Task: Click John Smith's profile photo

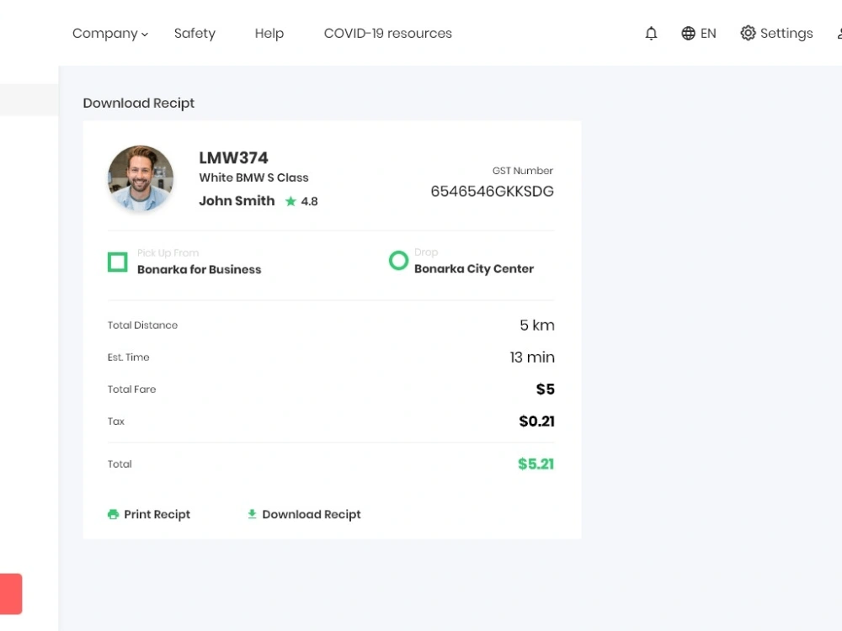Action: [x=141, y=178]
